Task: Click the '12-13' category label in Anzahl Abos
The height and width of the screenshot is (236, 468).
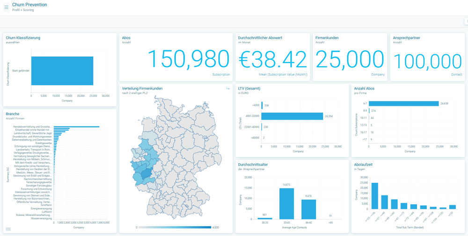Action: coord(364,125)
